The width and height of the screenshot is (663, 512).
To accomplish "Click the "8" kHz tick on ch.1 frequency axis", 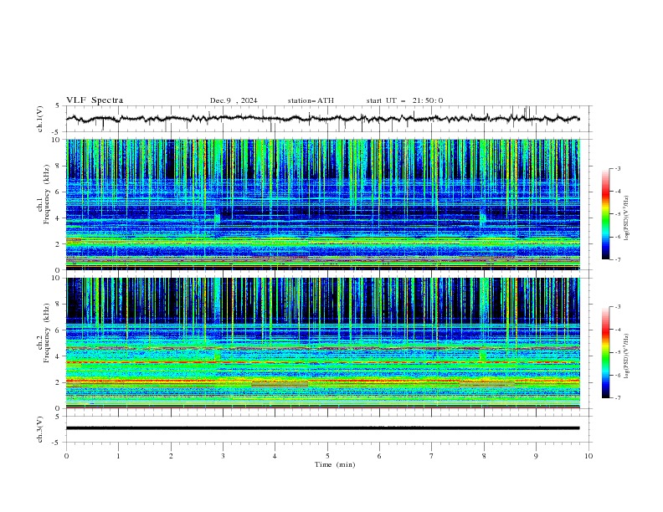I will (59, 166).
